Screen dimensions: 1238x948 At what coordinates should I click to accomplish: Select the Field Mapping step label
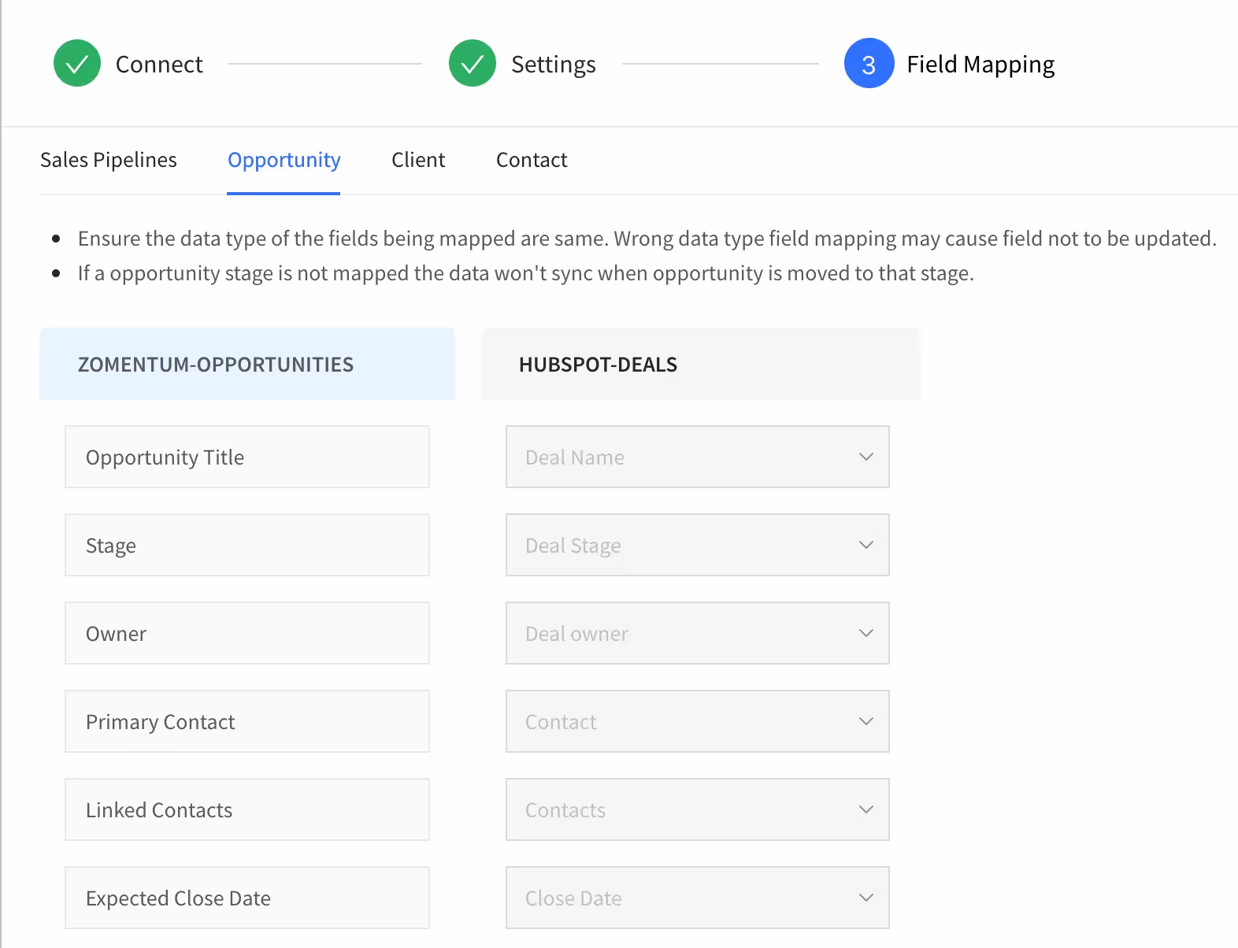click(x=980, y=65)
